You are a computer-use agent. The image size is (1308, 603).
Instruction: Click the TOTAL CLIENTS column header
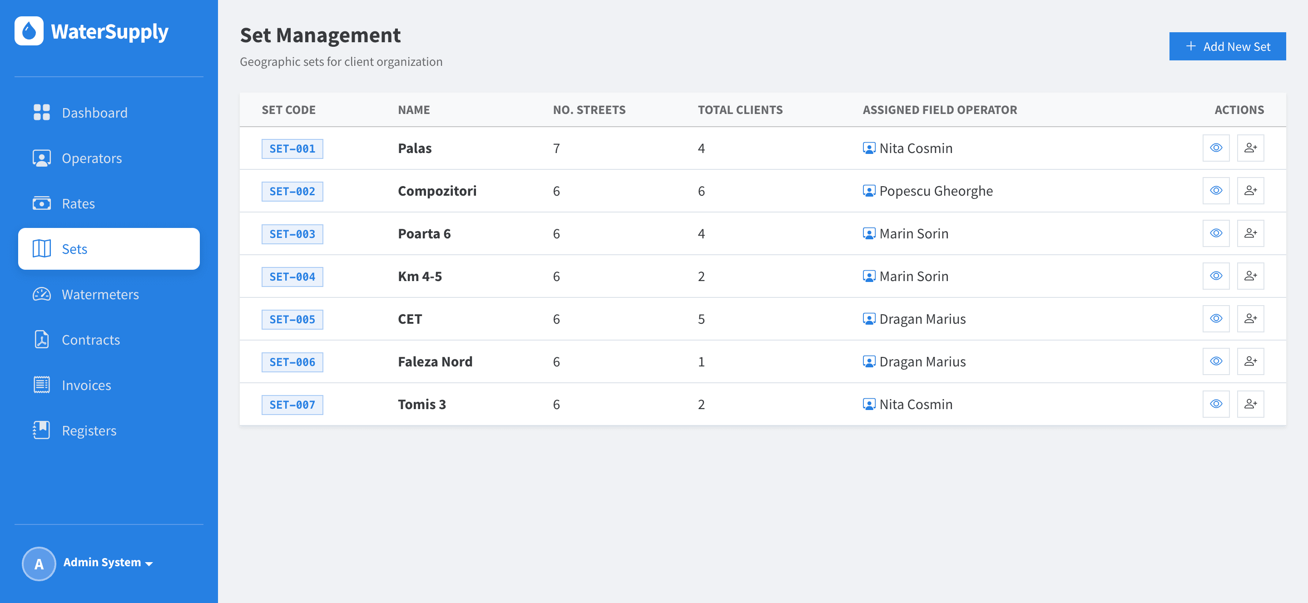pyautogui.click(x=740, y=109)
